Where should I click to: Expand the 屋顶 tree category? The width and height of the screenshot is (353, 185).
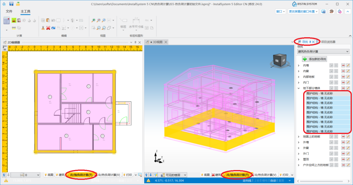(x=299, y=160)
